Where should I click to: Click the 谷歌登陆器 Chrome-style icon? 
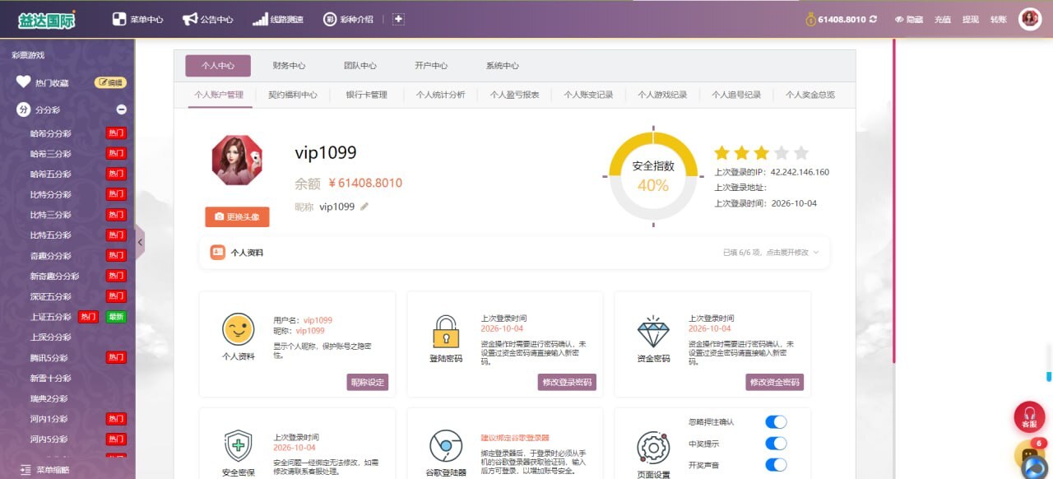click(x=446, y=446)
